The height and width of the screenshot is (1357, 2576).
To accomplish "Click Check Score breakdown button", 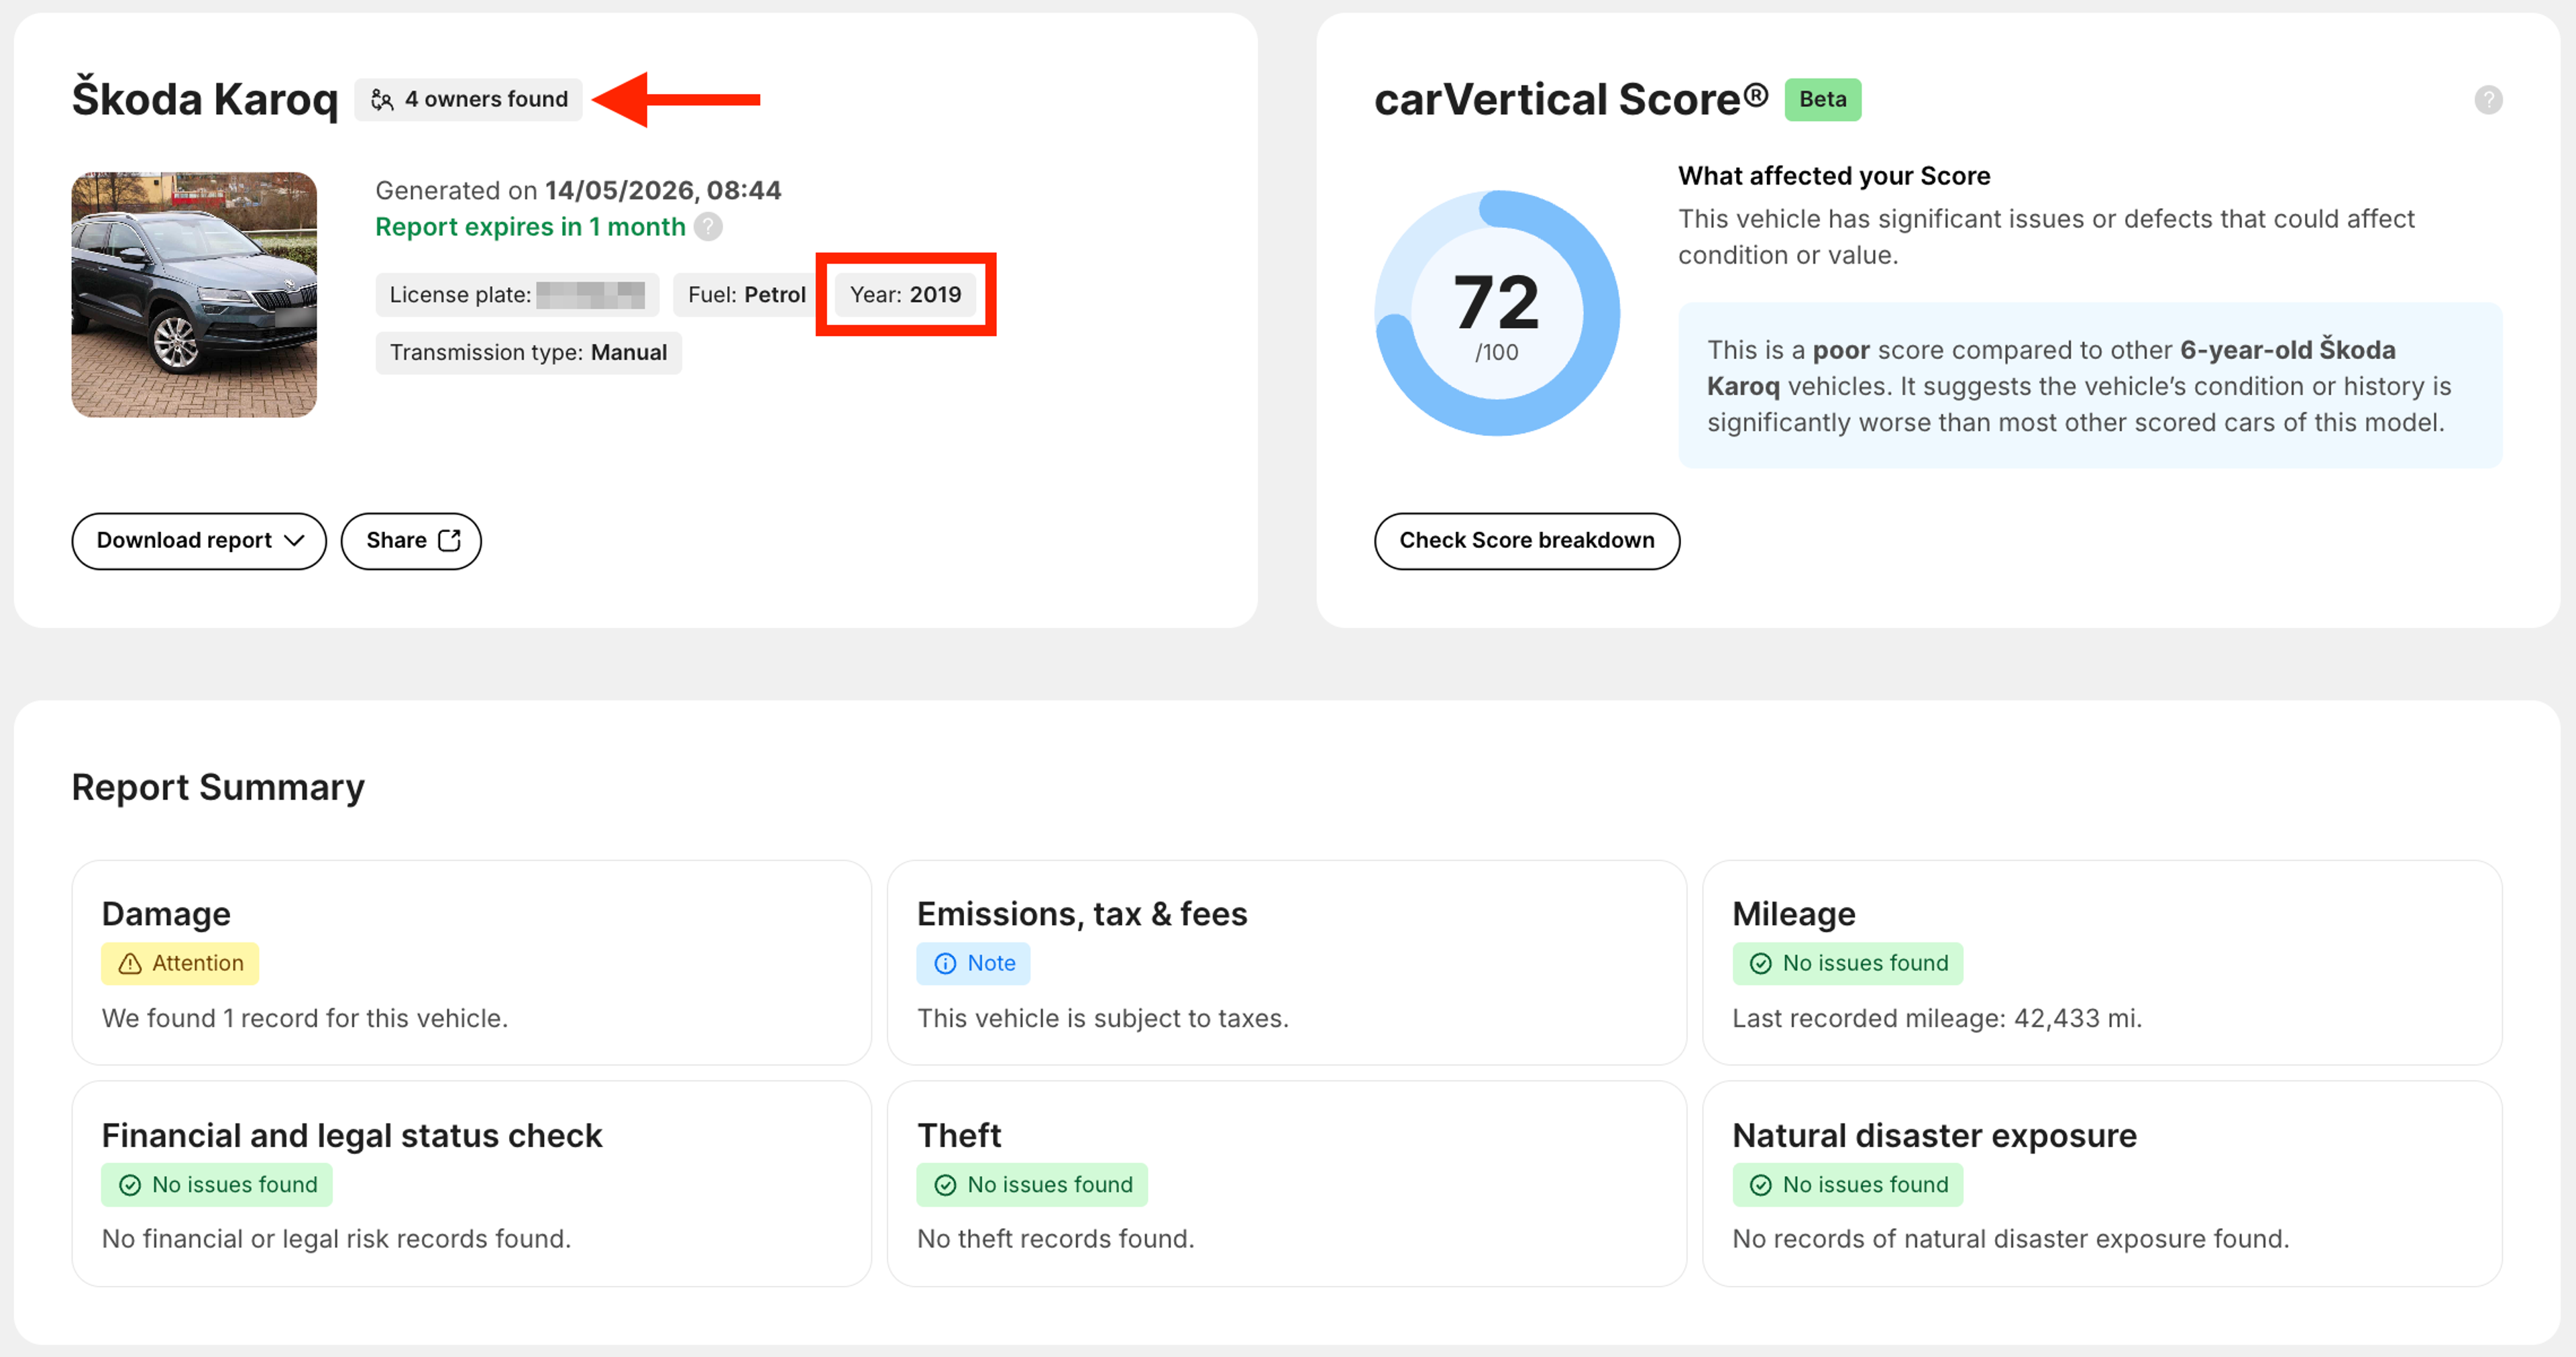I will point(1526,541).
